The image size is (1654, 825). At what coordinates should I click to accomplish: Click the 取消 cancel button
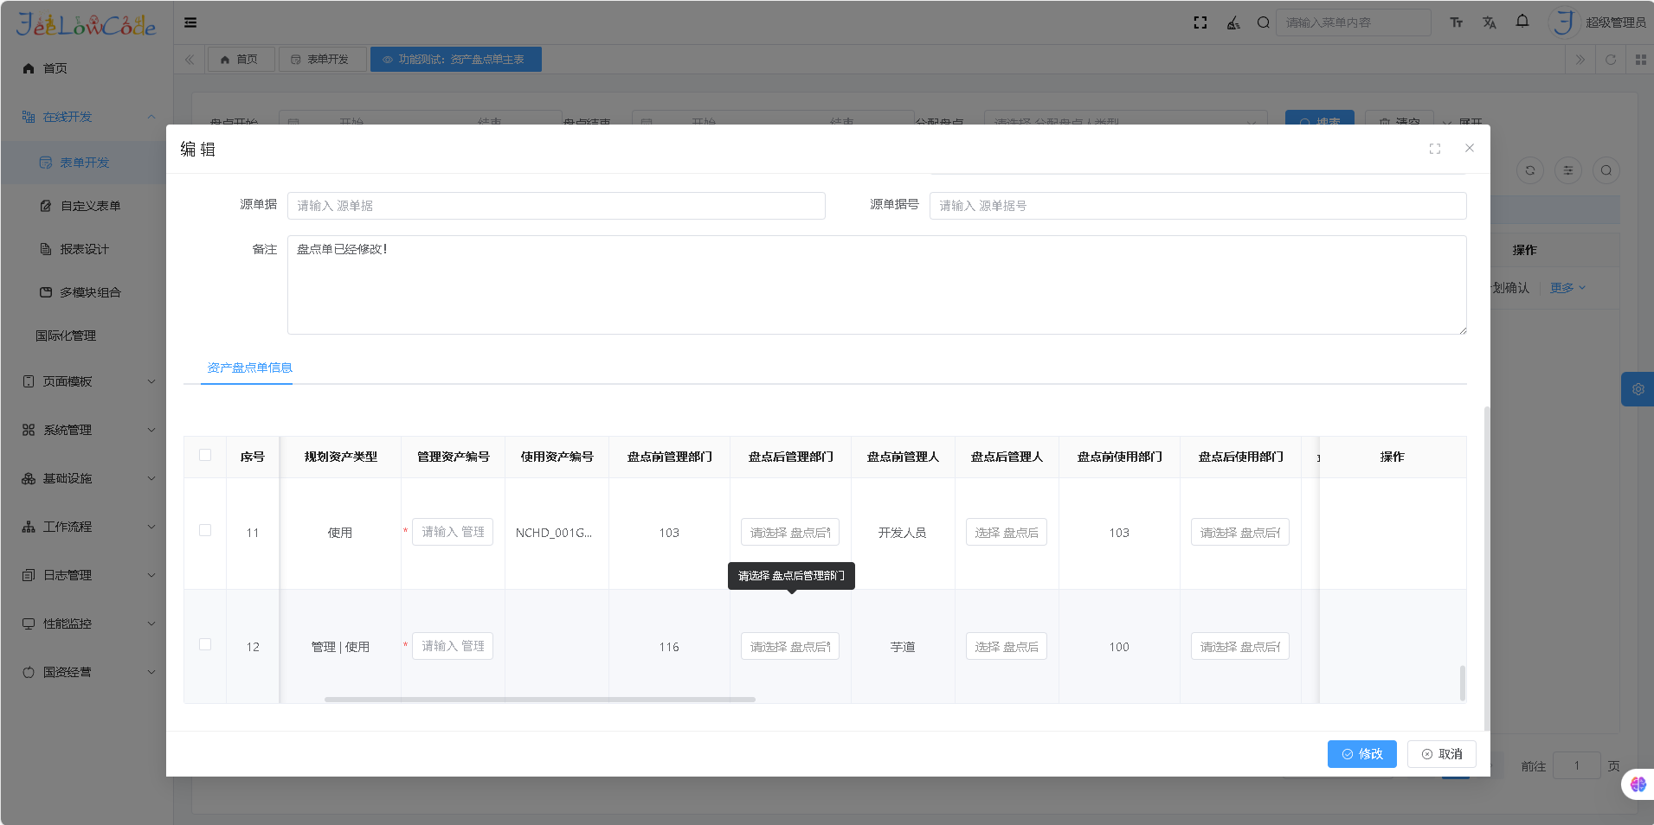click(1441, 754)
